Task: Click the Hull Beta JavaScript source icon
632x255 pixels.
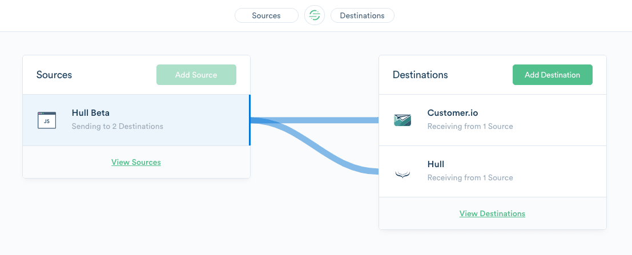Action: [x=47, y=120]
